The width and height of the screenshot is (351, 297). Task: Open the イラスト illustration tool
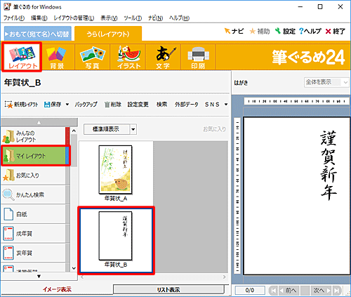pyautogui.click(x=128, y=57)
